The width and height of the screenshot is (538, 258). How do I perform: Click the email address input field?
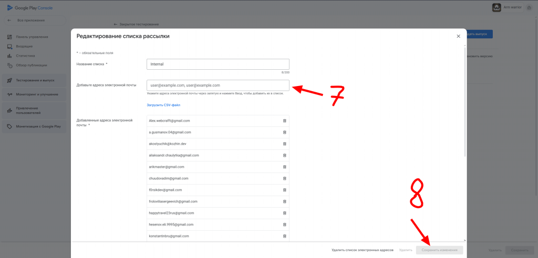[x=218, y=85]
